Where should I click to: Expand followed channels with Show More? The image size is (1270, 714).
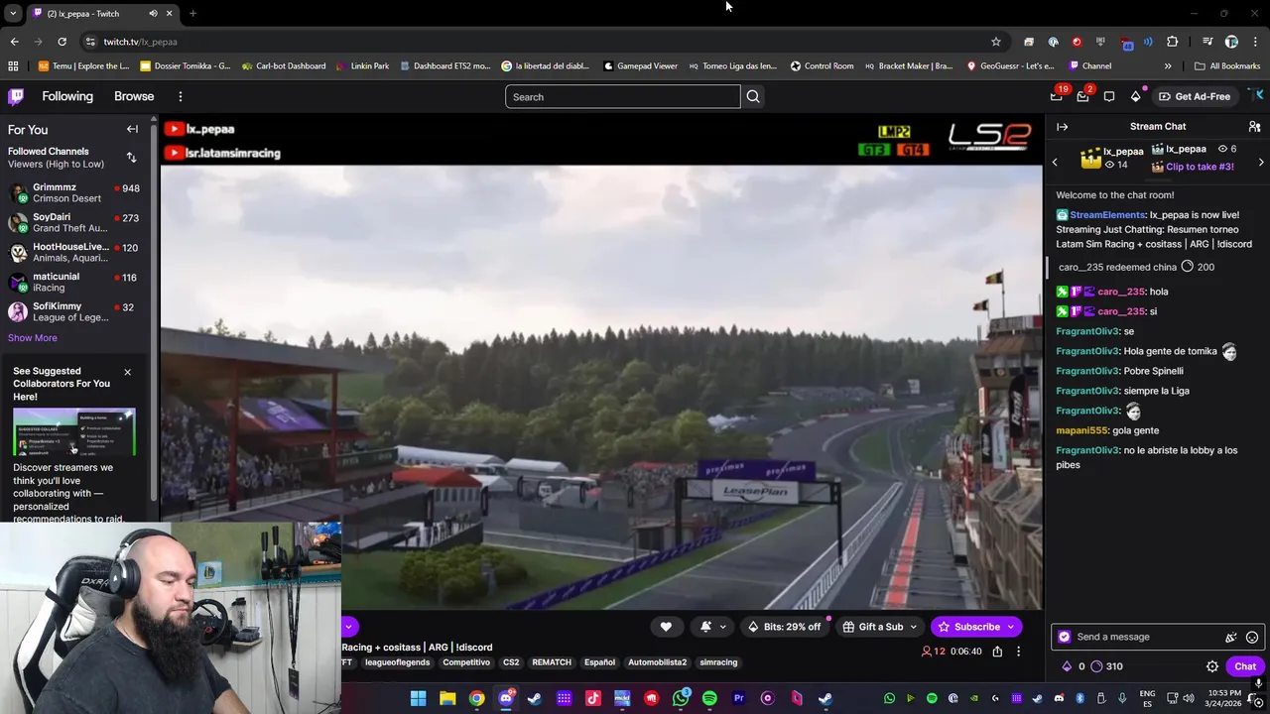click(33, 337)
